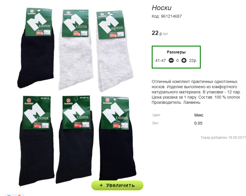The image size is (246, 196).
Task: Click the Увеличить enlarge button
Action: pos(117,185)
